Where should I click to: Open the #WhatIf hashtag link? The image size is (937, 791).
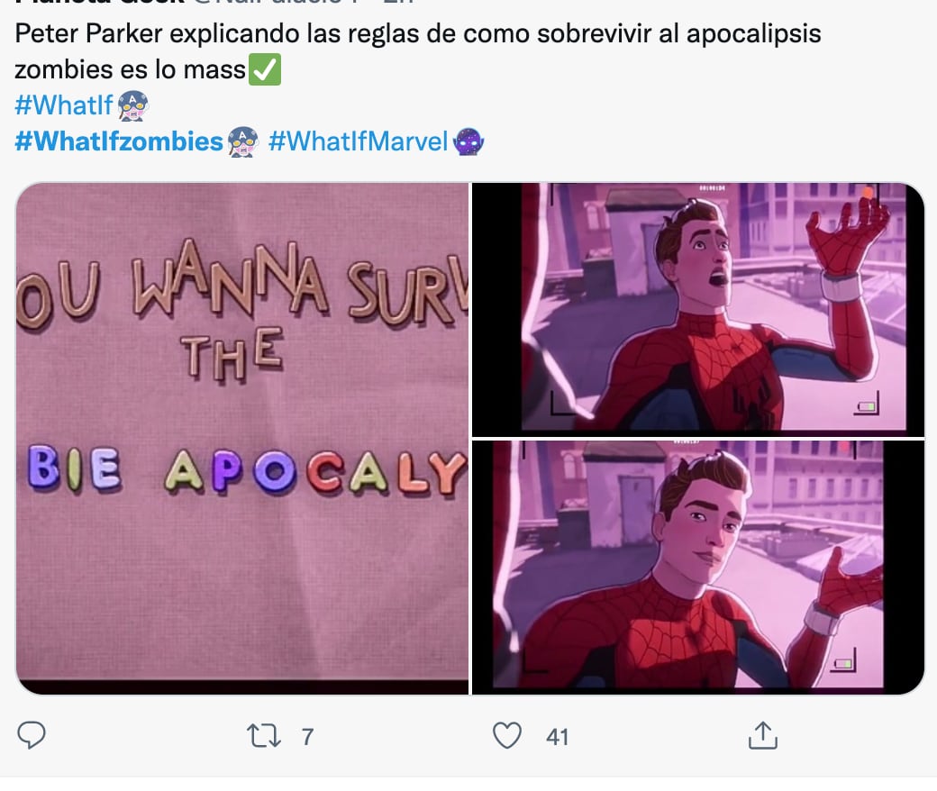coord(63,105)
